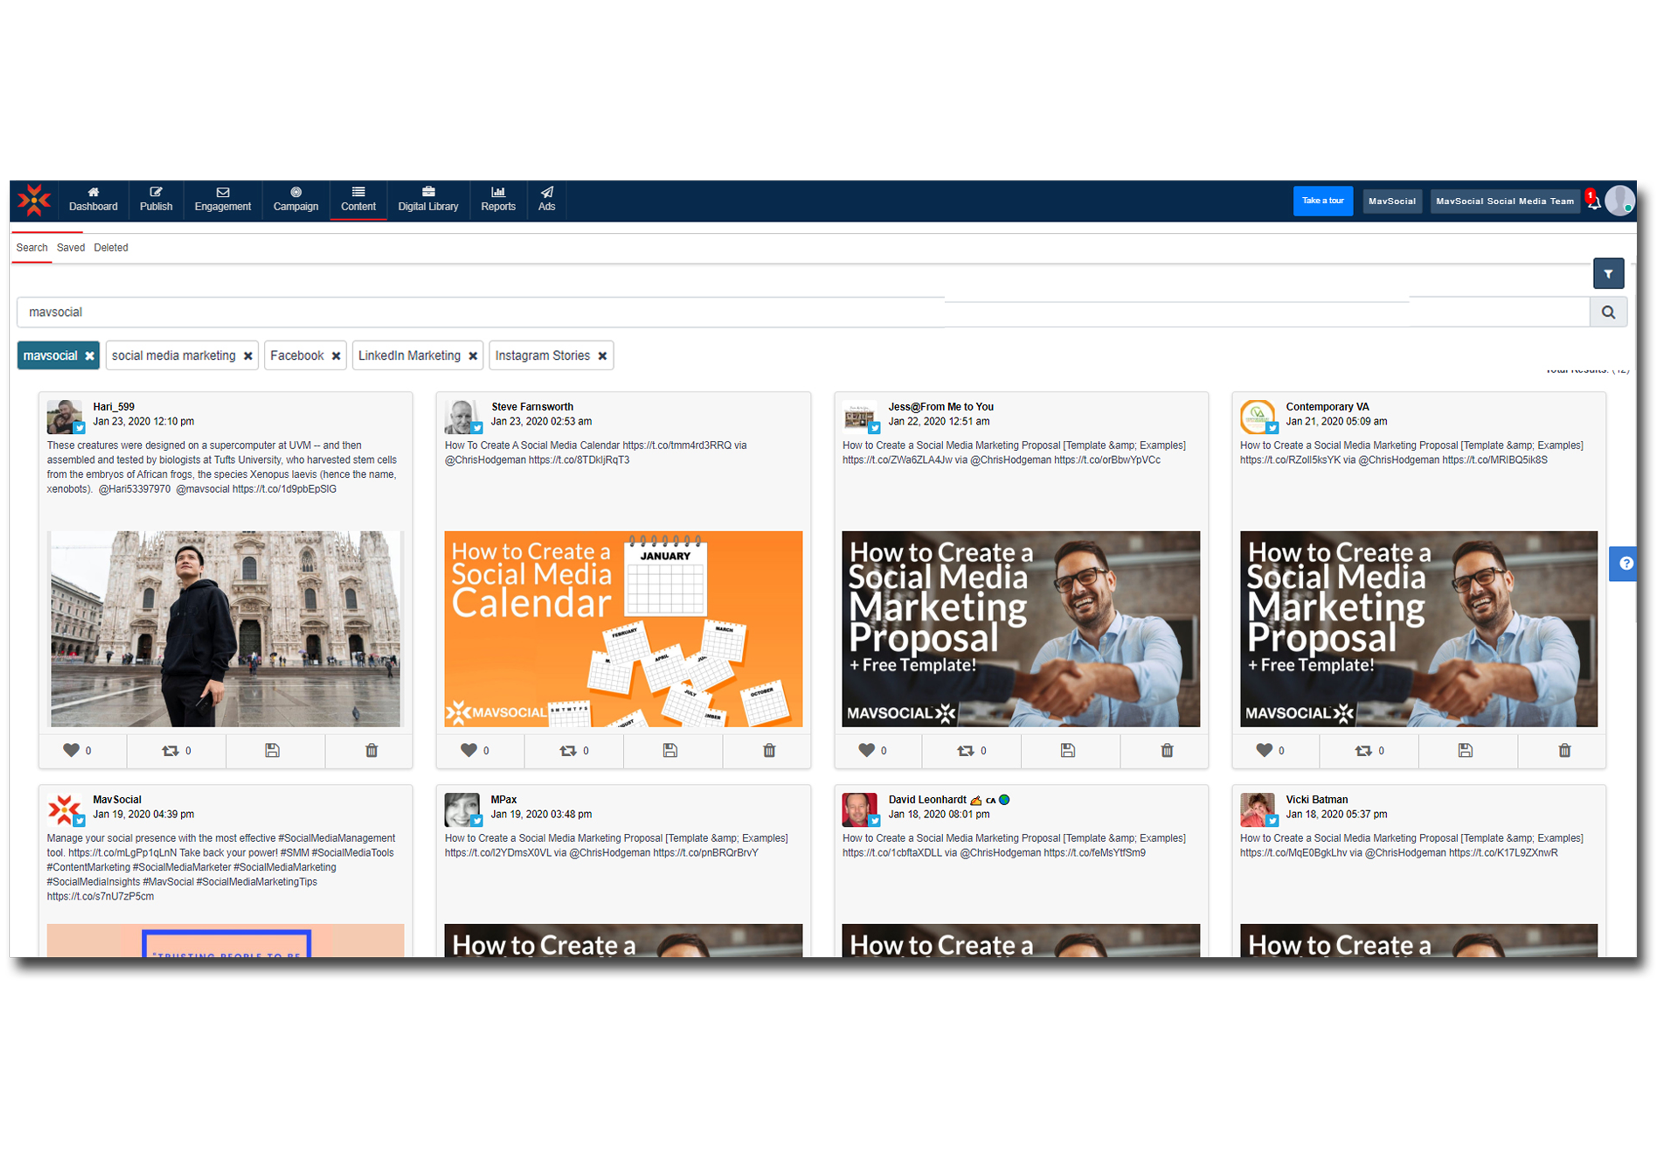Like the Steve Farnsworth post
Viewport: 1656px width, 1171px height.
pyautogui.click(x=469, y=750)
